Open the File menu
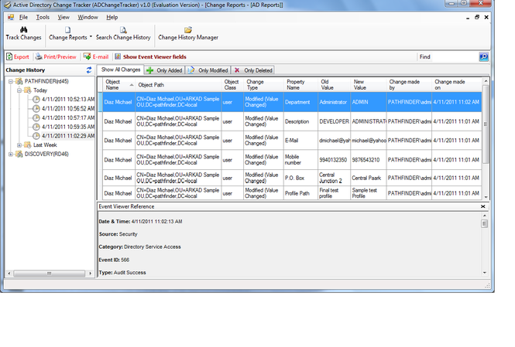Image resolution: width=515 pixels, height=347 pixels. click(23, 17)
